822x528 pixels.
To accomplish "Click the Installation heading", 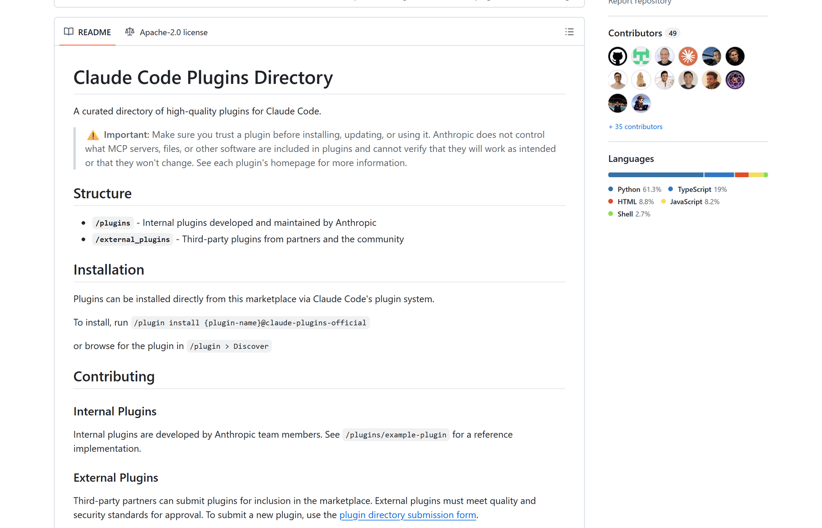I will point(109,269).
